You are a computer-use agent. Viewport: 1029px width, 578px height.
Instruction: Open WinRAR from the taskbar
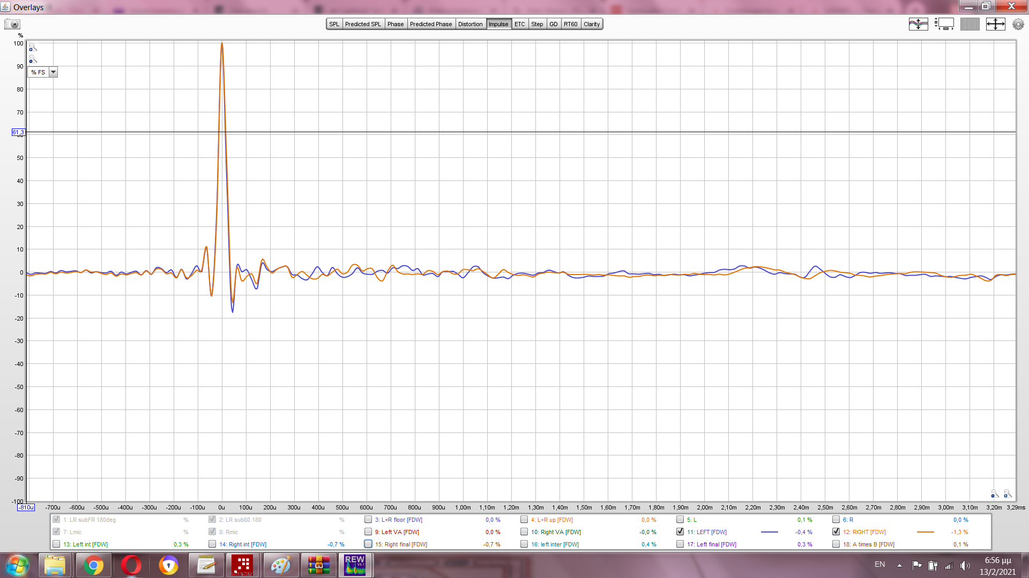click(x=318, y=565)
